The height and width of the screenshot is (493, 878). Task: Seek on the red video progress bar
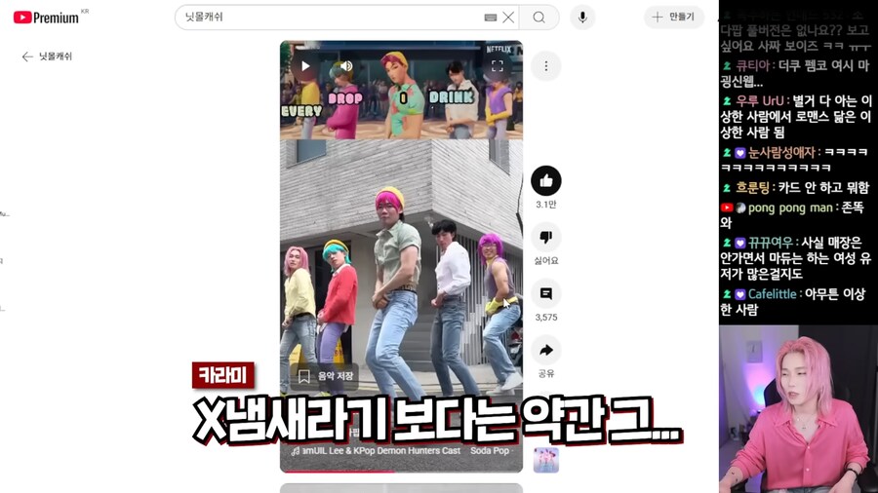[x=402, y=472]
